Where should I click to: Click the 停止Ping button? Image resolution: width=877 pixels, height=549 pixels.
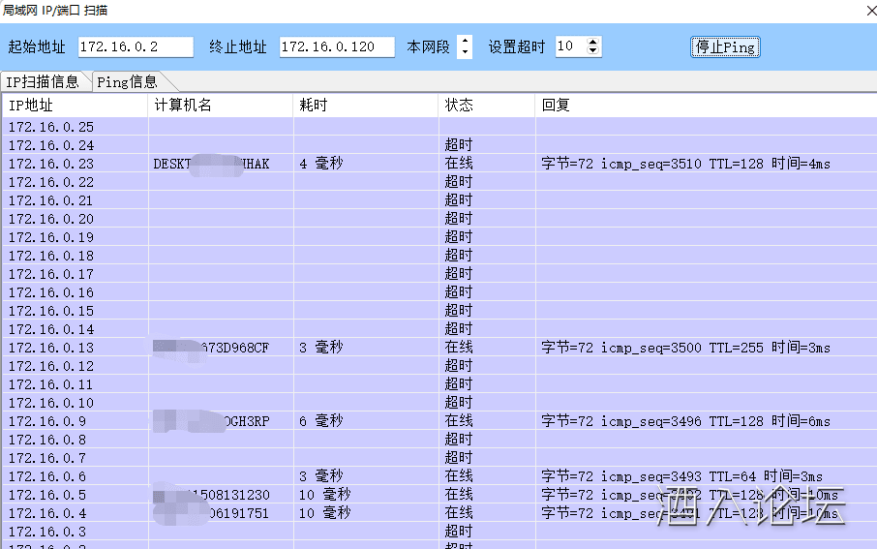coord(725,46)
